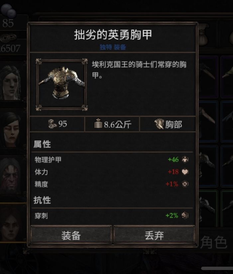Click the 抗性 resistances section header
This screenshot has height=274, width=233.
point(42,200)
